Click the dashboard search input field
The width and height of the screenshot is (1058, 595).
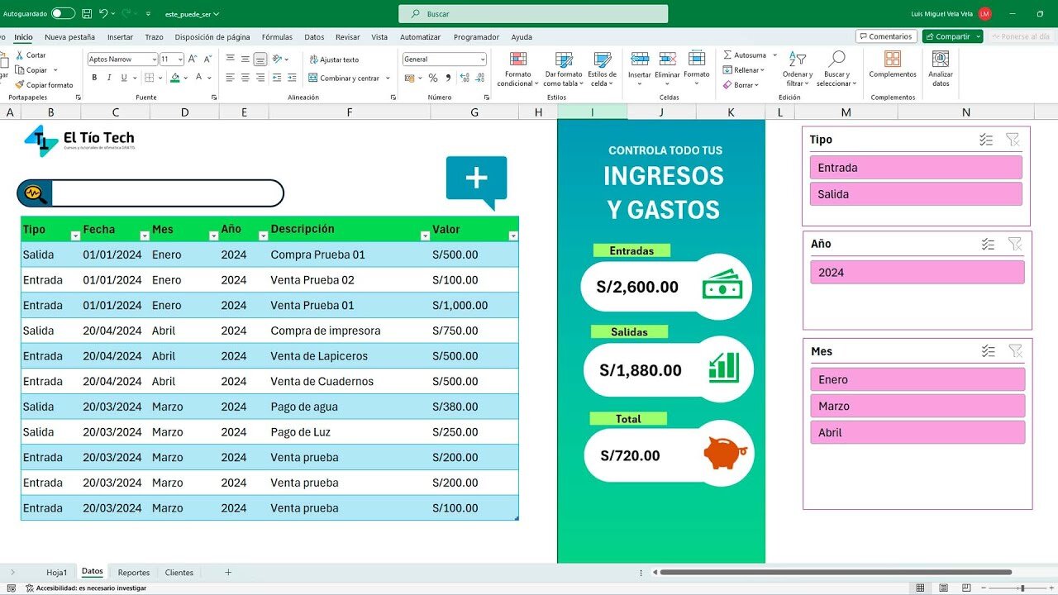166,193
